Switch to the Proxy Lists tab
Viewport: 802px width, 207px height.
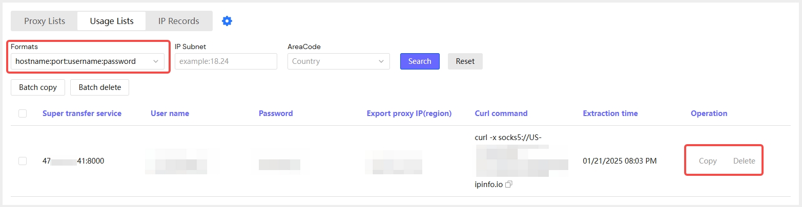pyautogui.click(x=45, y=21)
